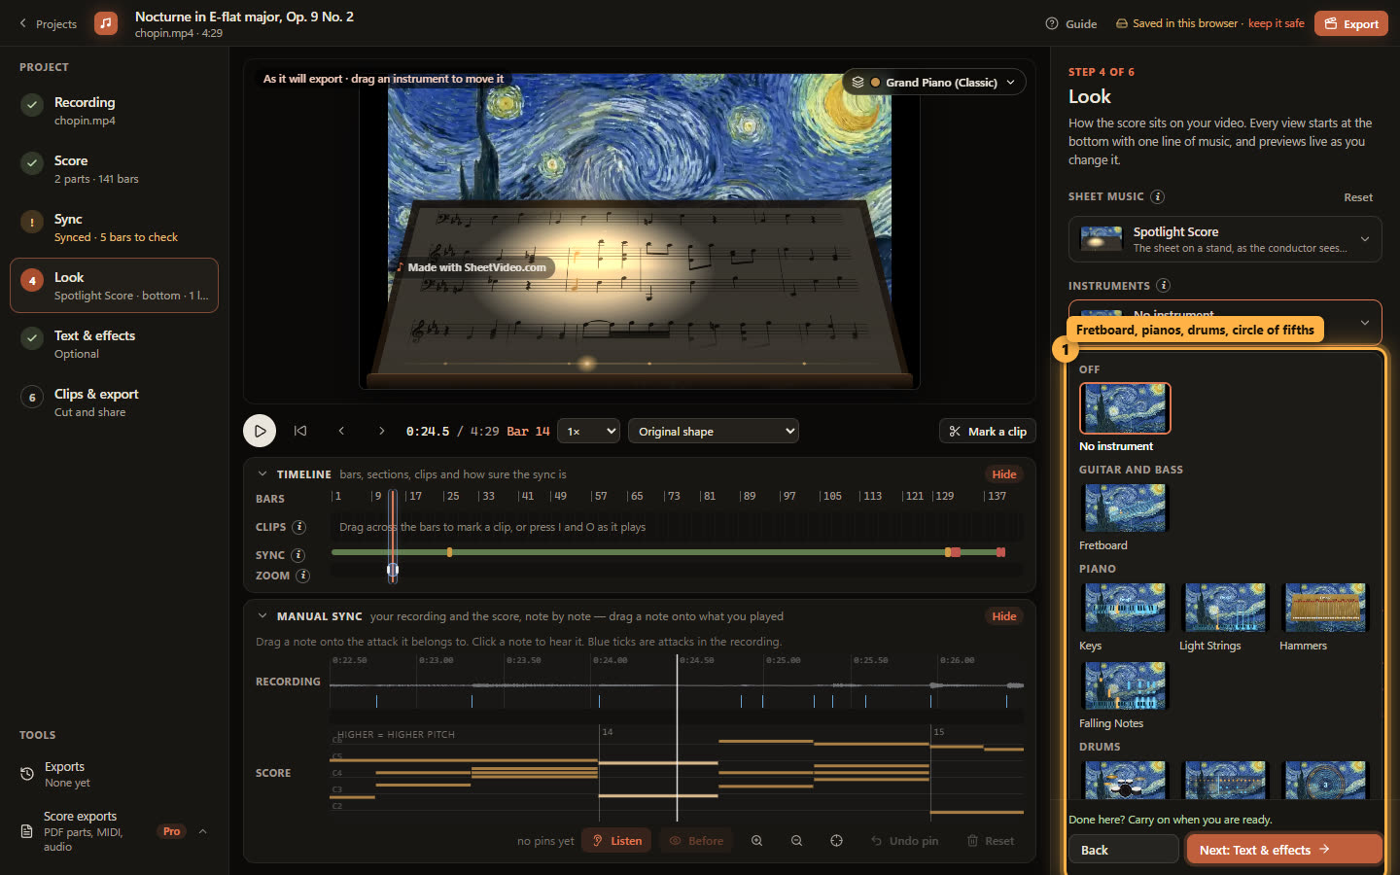Show info about Clips row
The width and height of the screenshot is (1400, 875).
(299, 527)
